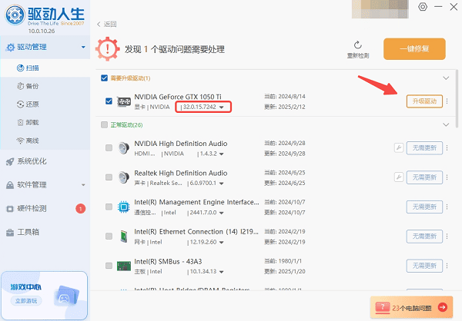Viewport: 462px width, 321px height.
Task: Toggle the 正常驱动(26) group checkbox
Action: pyautogui.click(x=104, y=124)
